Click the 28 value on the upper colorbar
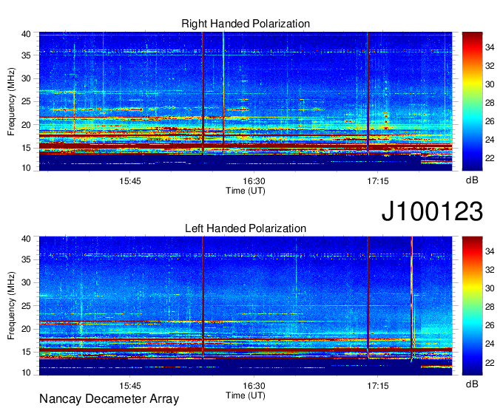Screen dimensions: 503x408 pos(490,103)
